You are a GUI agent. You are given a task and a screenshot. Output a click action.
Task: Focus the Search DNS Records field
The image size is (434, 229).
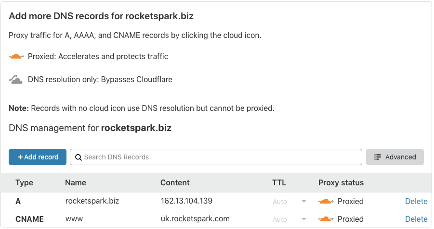click(216, 157)
